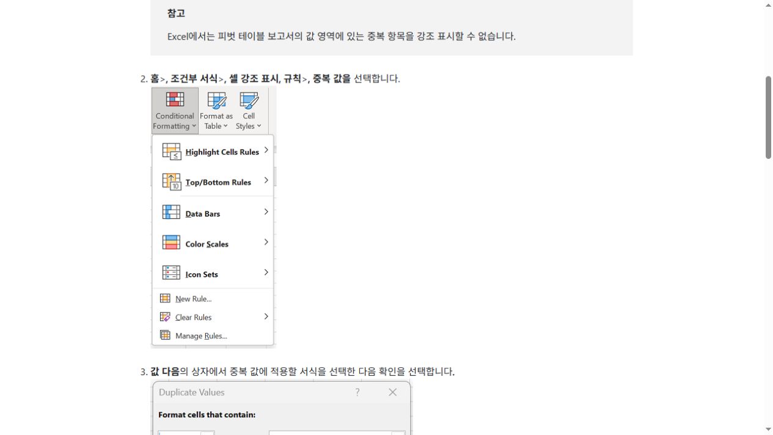Expand the Color Scales submenu arrow

266,242
